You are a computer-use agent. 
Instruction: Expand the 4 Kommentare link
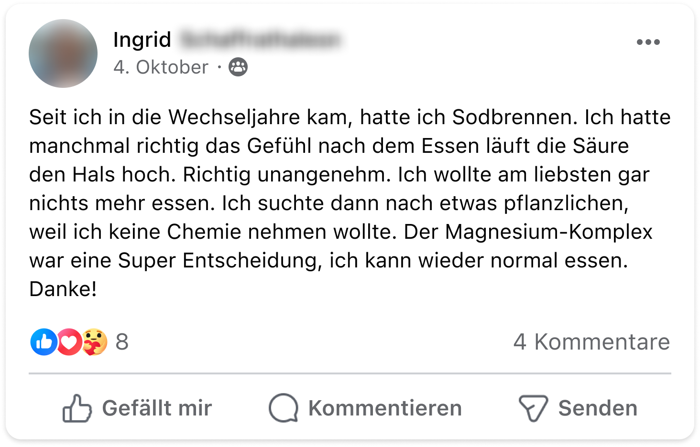591,342
